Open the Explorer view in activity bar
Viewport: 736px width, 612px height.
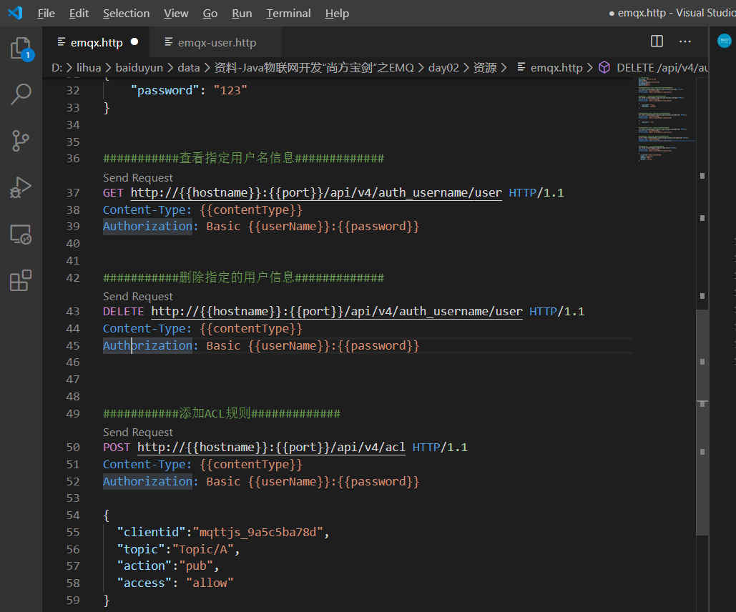(x=21, y=49)
